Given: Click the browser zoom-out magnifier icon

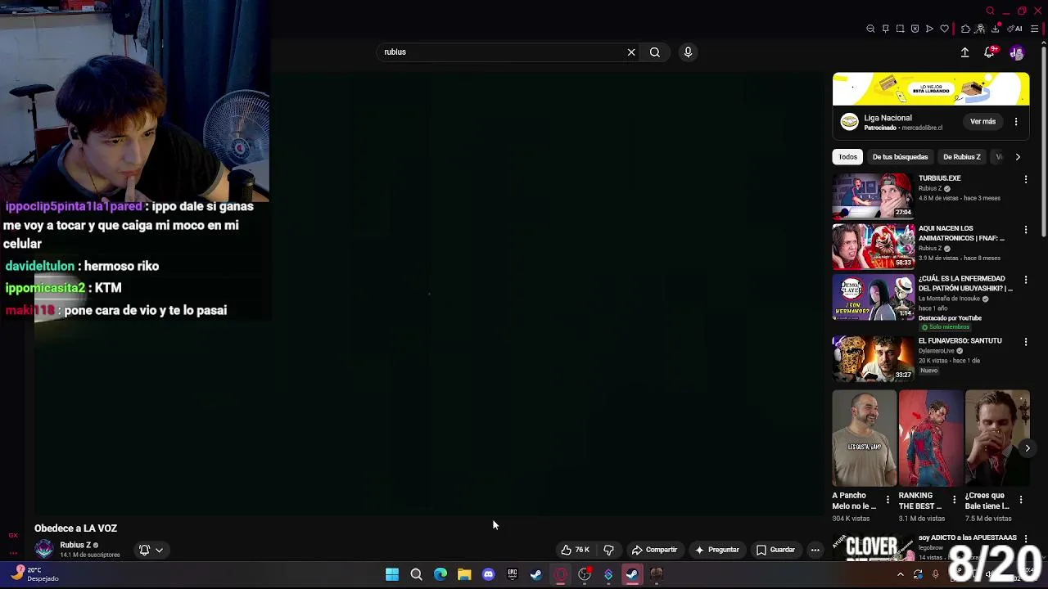Looking at the screenshot, I should coord(870,29).
